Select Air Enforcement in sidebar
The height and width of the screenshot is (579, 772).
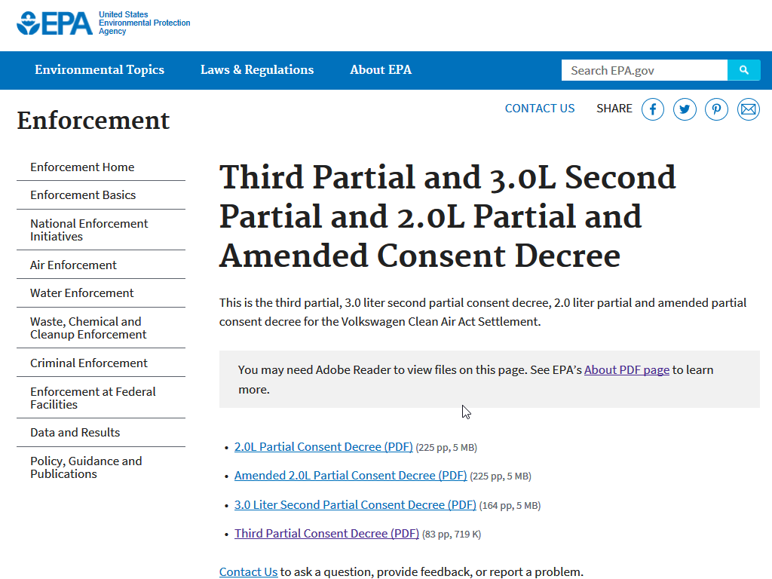point(73,265)
